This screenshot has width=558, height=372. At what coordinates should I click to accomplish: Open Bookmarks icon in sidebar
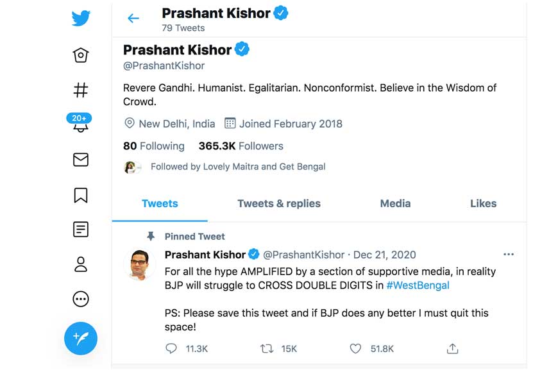pos(81,195)
